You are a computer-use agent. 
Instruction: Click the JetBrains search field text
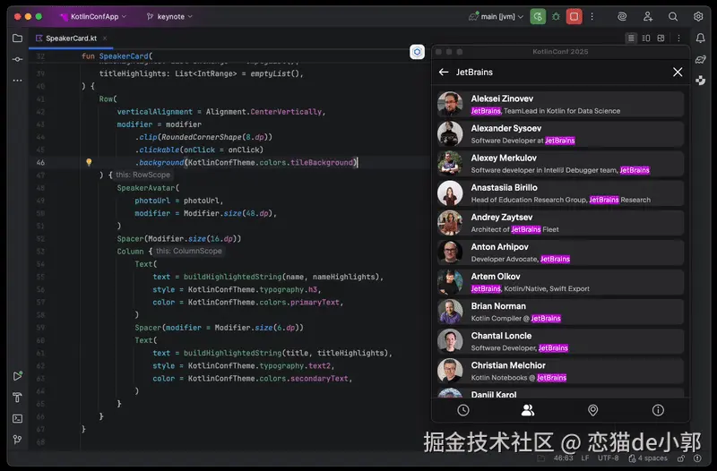(x=474, y=73)
